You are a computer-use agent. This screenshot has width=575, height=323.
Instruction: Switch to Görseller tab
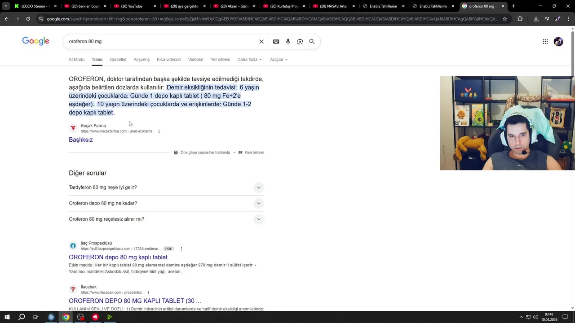coord(118,60)
